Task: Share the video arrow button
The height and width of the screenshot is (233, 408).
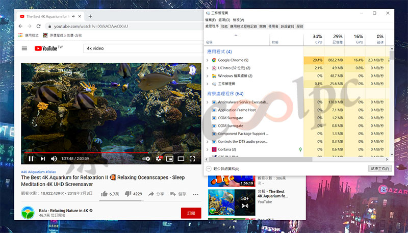Action: click(x=156, y=194)
